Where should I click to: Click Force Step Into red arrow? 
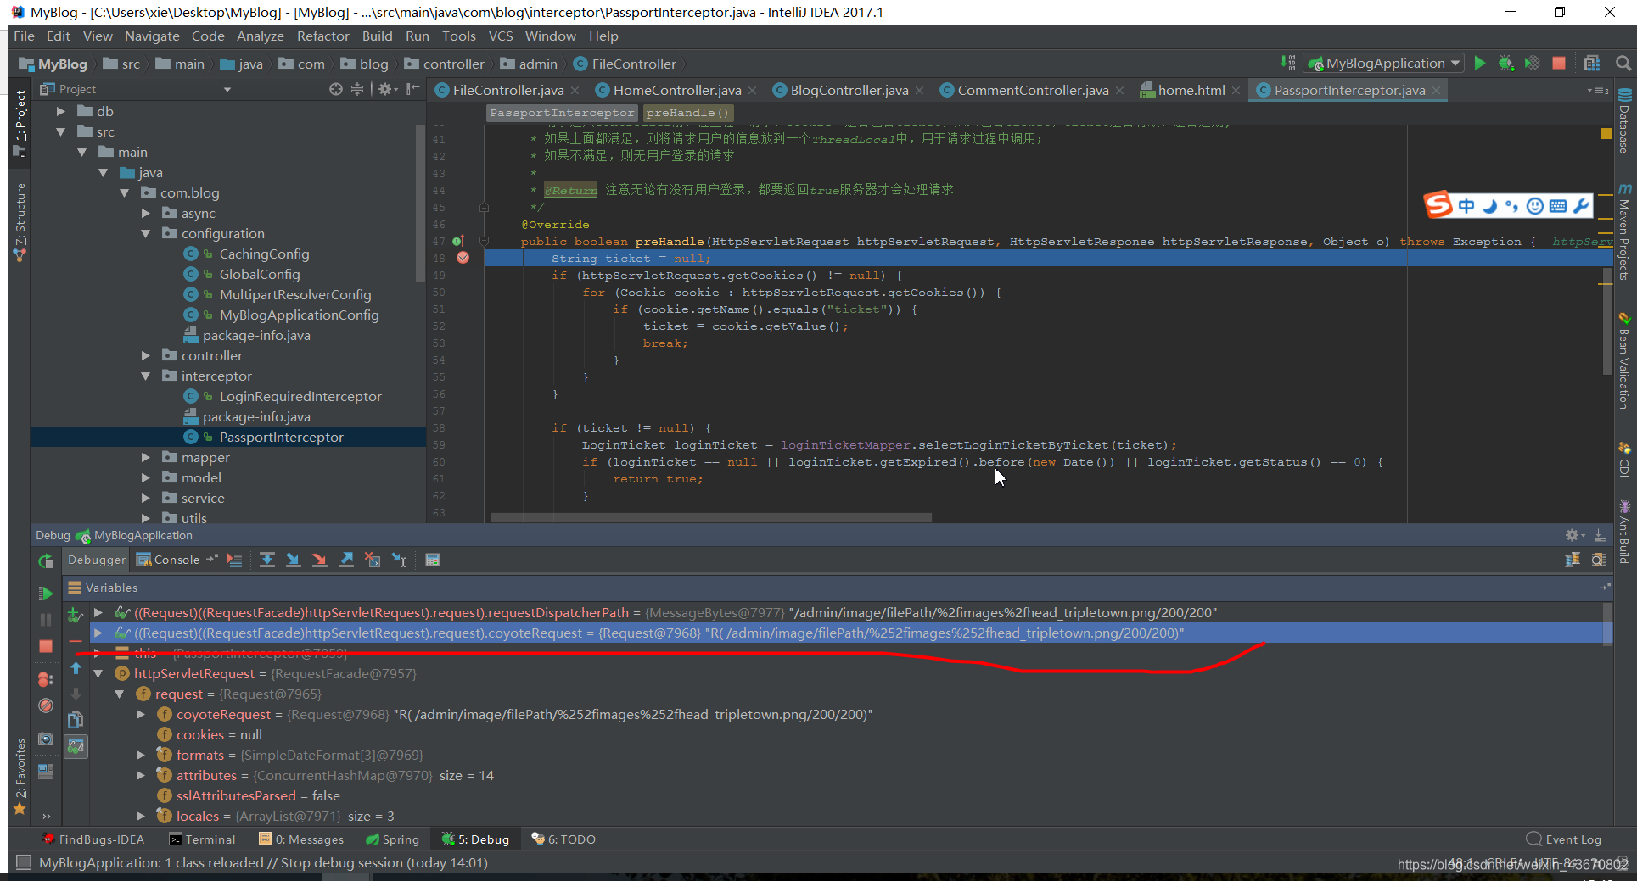click(x=319, y=560)
